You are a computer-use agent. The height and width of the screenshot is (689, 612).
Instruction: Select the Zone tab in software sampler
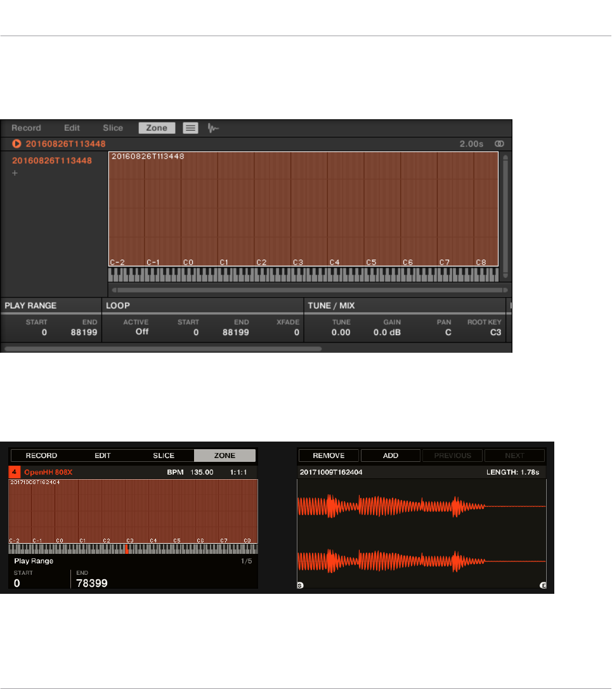pyautogui.click(x=157, y=128)
